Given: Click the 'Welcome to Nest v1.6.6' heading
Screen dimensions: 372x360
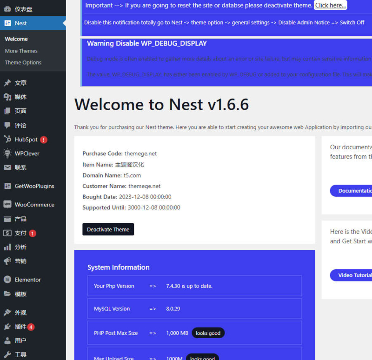Looking at the screenshot, I should pos(161,104).
